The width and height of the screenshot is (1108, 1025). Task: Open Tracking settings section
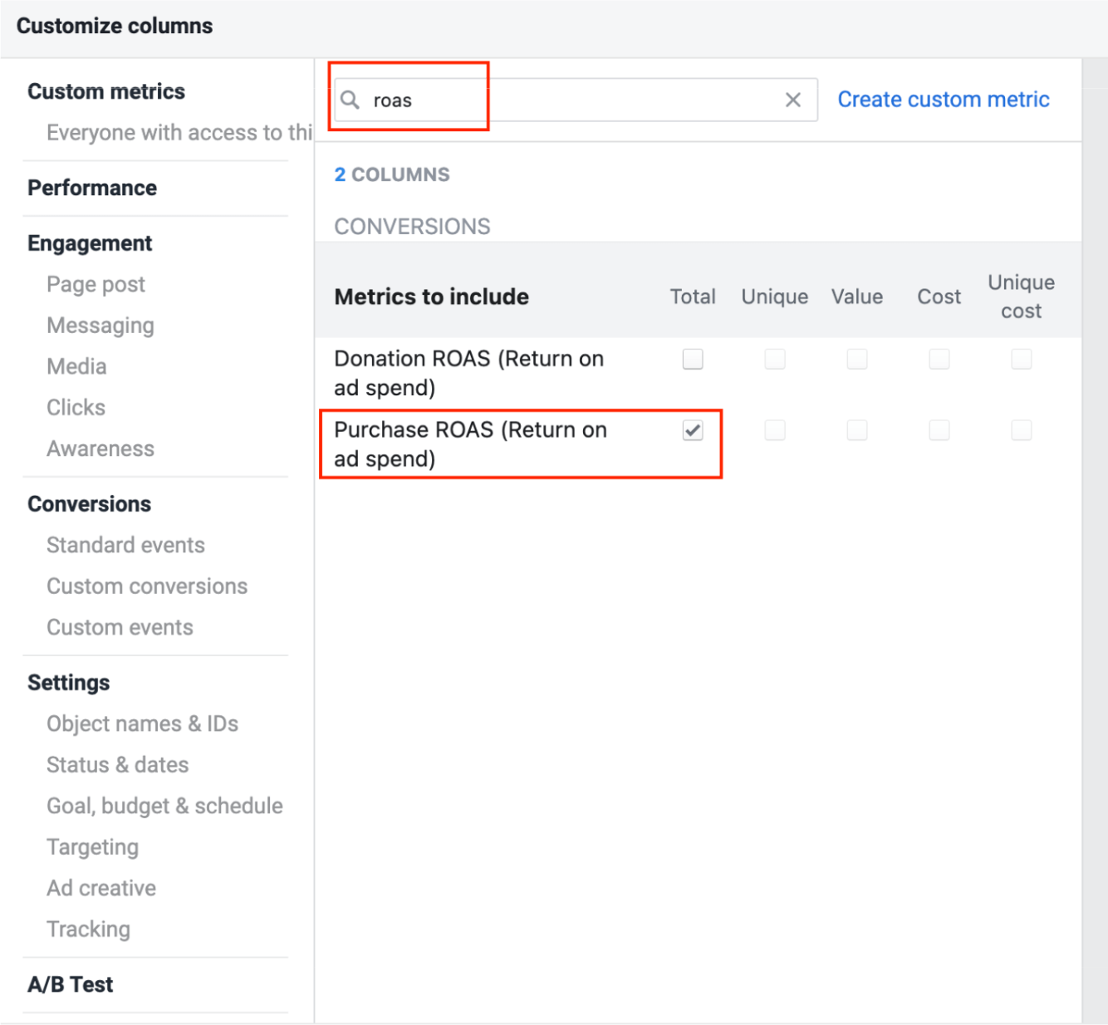[88, 929]
